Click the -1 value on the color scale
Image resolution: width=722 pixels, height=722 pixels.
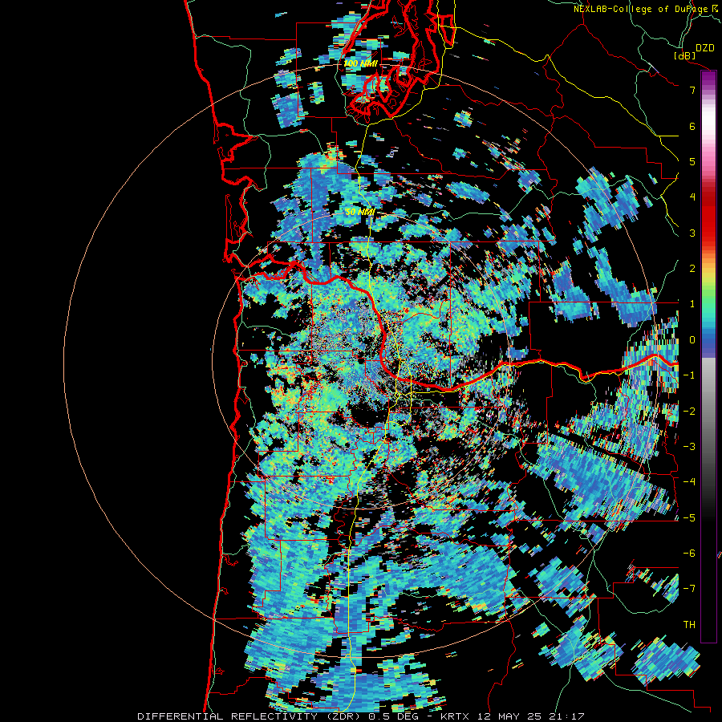(689, 375)
